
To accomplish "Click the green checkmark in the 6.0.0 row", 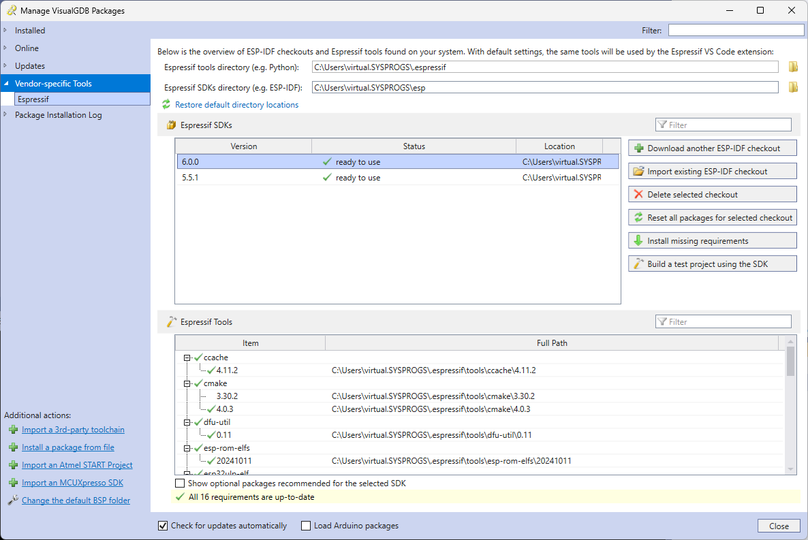I will pyautogui.click(x=327, y=162).
